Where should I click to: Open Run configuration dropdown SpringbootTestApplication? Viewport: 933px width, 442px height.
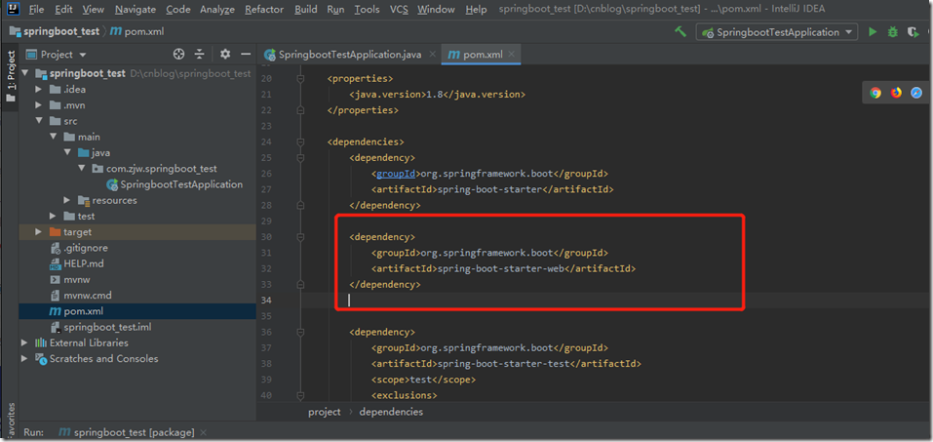pyautogui.click(x=776, y=32)
